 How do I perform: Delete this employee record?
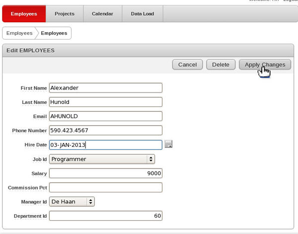point(221,65)
